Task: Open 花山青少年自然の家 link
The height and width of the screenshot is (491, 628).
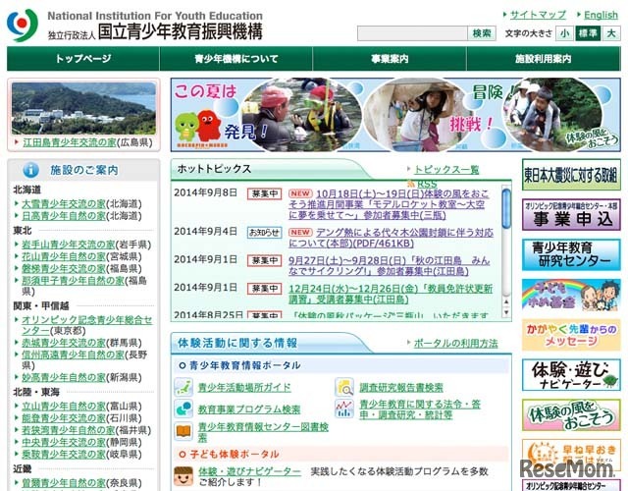Action: tap(64, 256)
